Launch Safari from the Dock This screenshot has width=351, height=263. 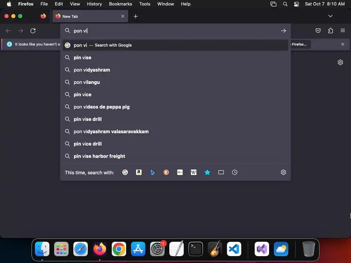tap(81, 249)
